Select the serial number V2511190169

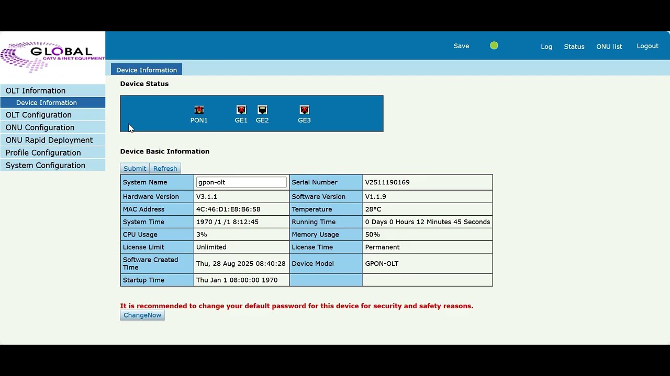click(387, 182)
